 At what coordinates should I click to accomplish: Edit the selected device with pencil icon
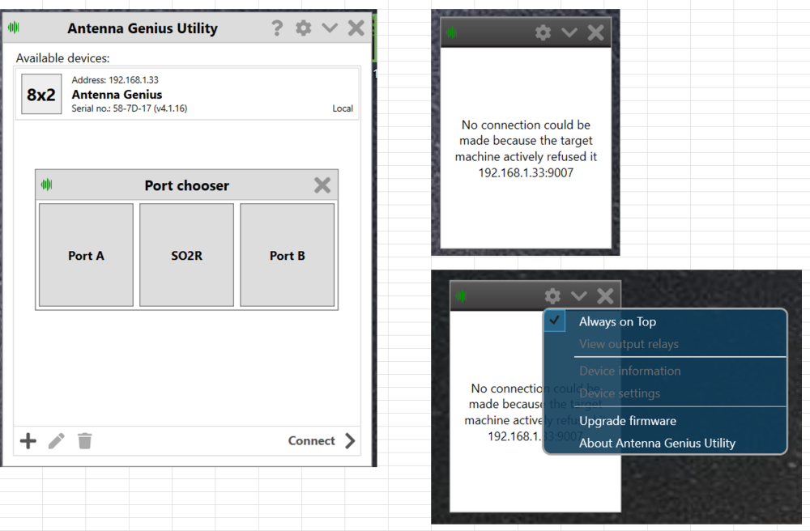tap(57, 440)
